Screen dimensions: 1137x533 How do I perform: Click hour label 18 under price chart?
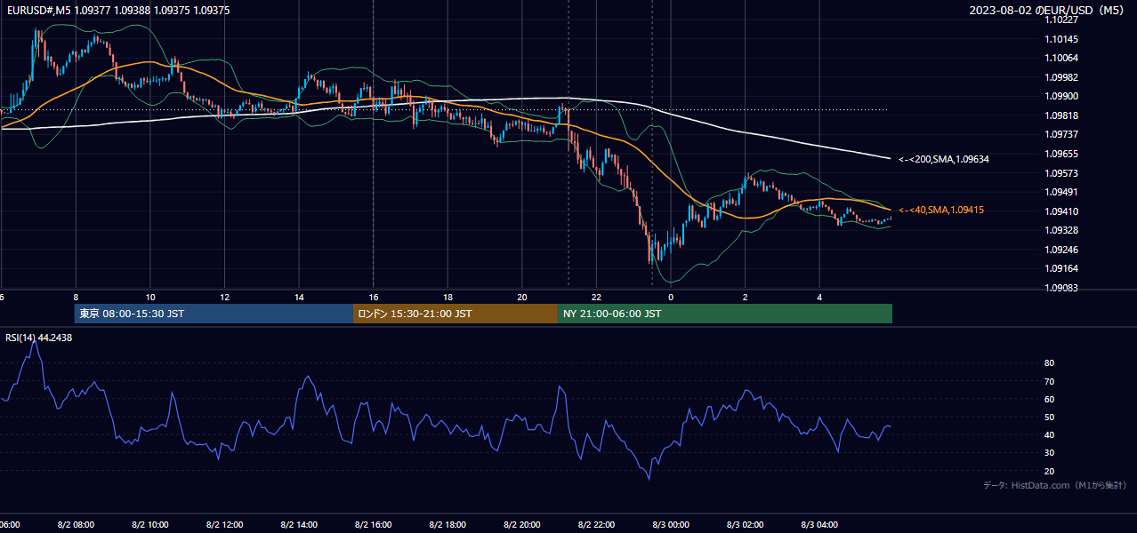point(448,297)
